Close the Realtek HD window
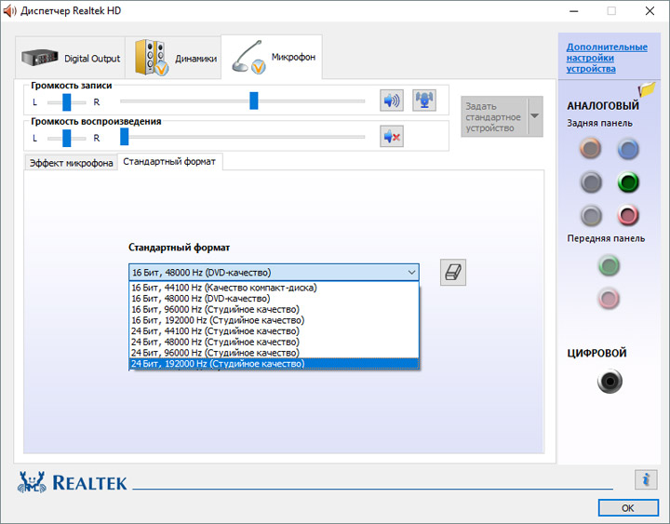Viewport: 670px width, 524px height. pyautogui.click(x=650, y=10)
